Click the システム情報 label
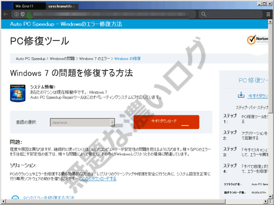This screenshot has width=274, height=205. 43,87
